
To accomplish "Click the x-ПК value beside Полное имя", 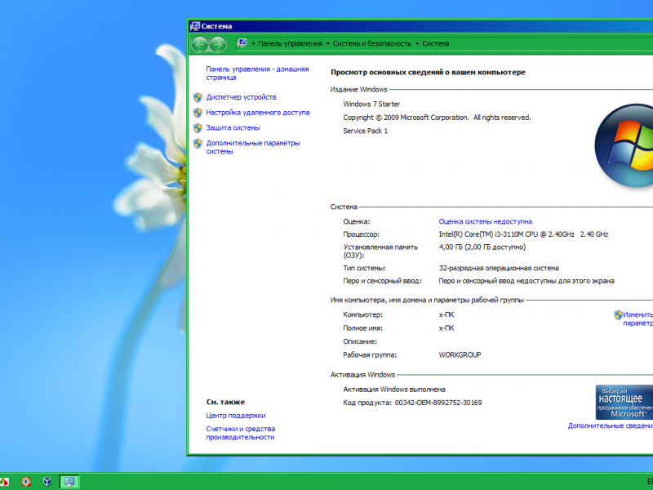I will click(x=446, y=328).
